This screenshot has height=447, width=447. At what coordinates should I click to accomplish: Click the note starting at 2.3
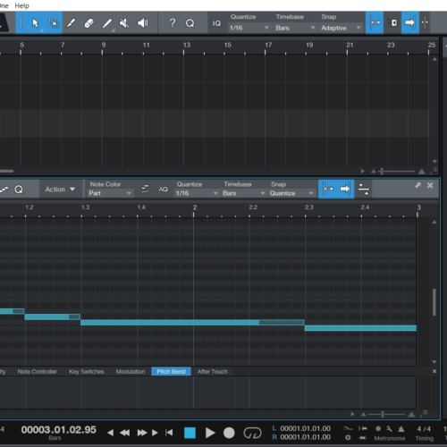click(360, 328)
